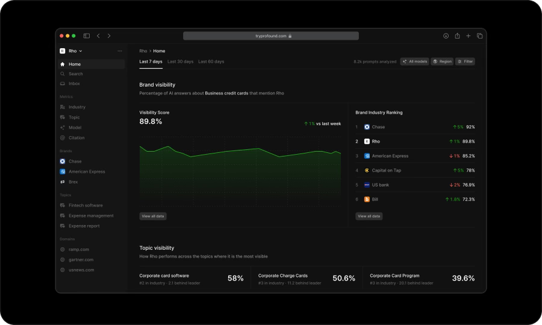The width and height of the screenshot is (542, 325).
Task: Open Expense management topic
Action: [x=92, y=216]
